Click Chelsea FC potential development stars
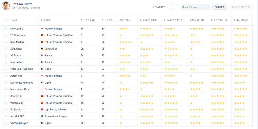This screenshot has height=129, width=258. point(123,29)
